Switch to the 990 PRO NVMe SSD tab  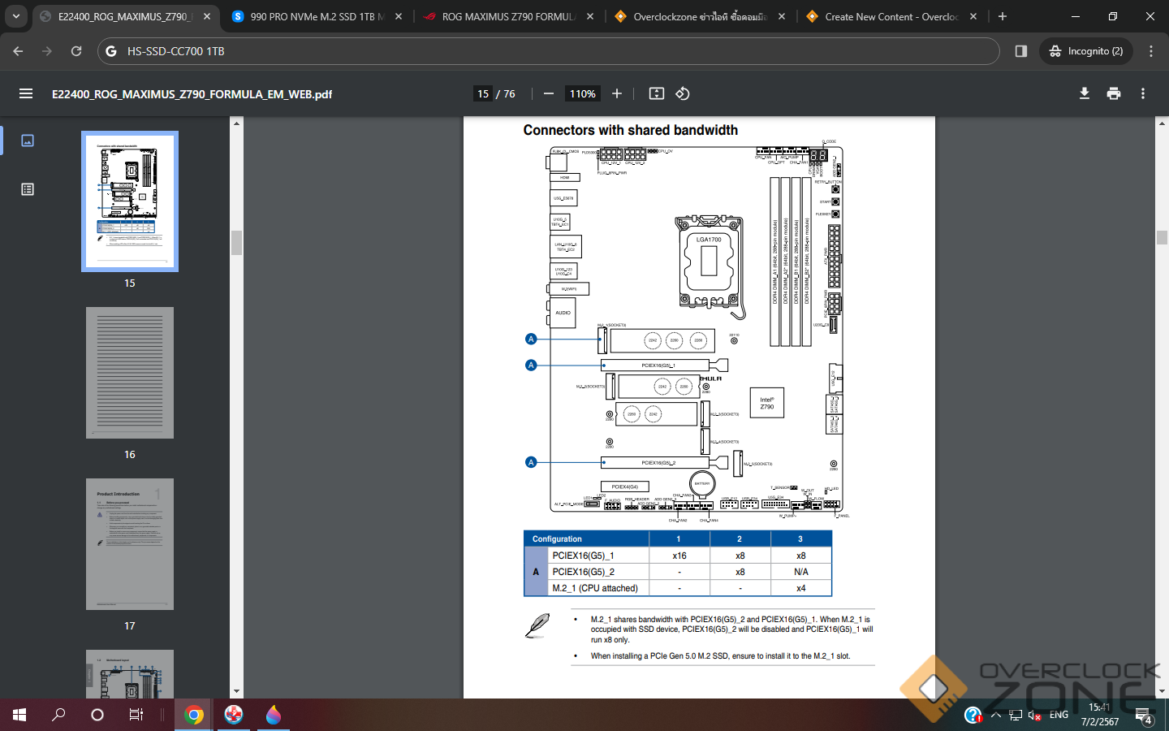tap(317, 16)
